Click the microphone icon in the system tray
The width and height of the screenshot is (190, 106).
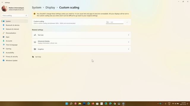(165, 104)
